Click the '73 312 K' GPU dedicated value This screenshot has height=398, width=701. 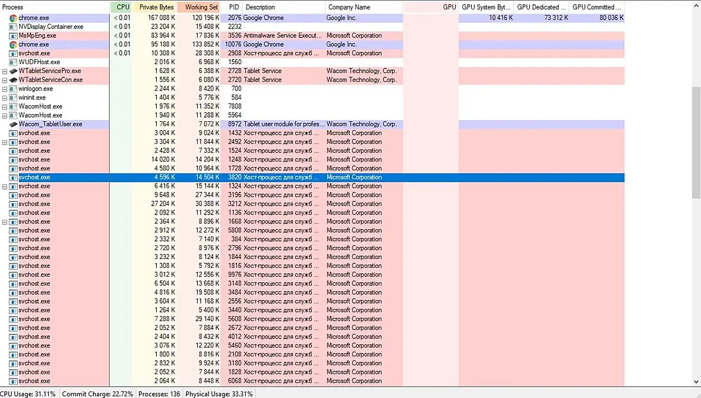pos(556,18)
